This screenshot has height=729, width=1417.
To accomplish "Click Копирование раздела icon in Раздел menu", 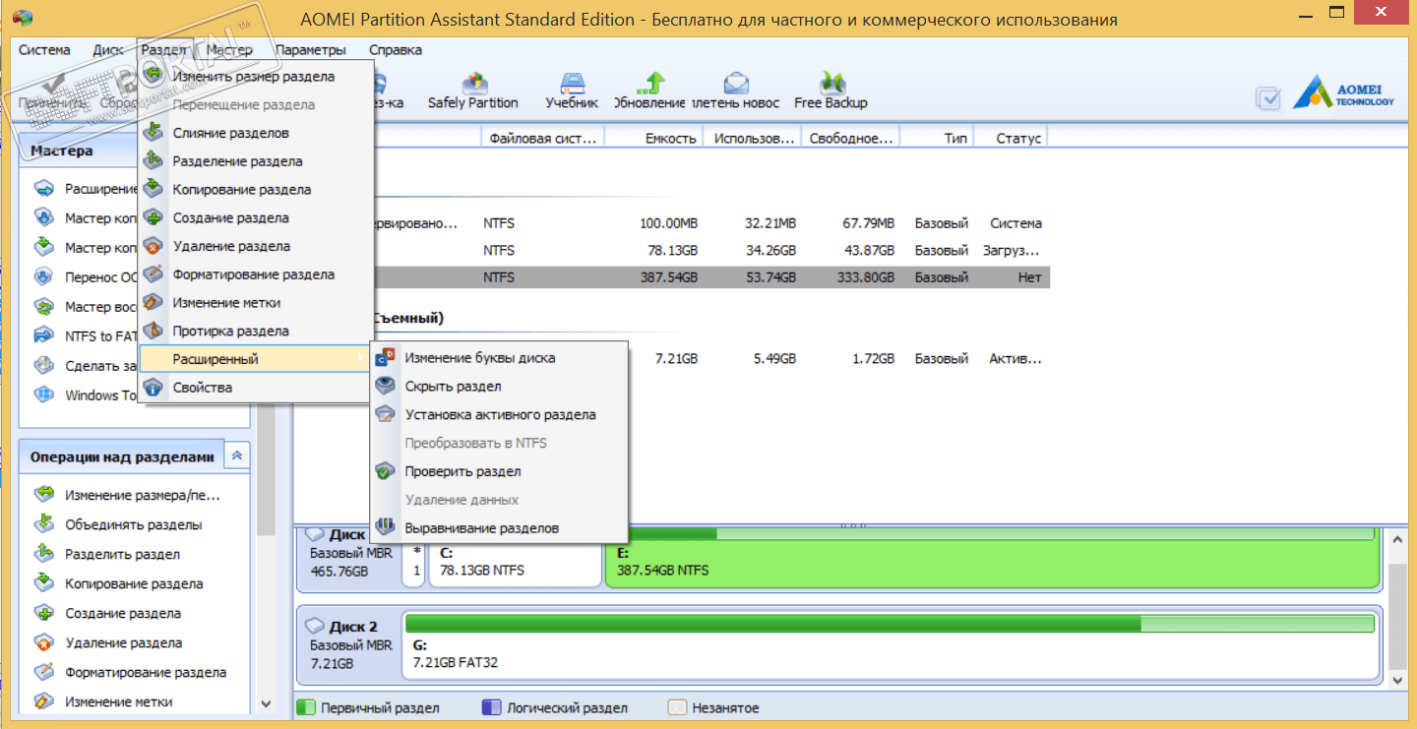I will 154,189.
